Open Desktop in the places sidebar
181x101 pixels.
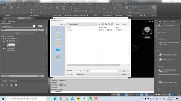coord(58,51)
